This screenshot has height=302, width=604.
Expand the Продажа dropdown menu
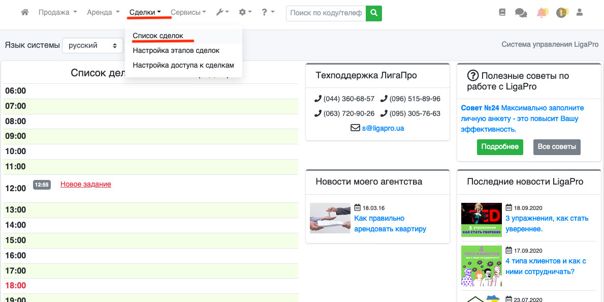[57, 13]
